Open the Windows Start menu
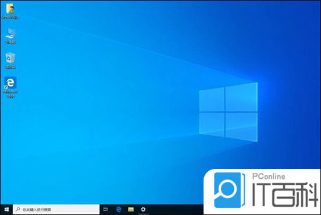The width and height of the screenshot is (321, 215). (6, 209)
